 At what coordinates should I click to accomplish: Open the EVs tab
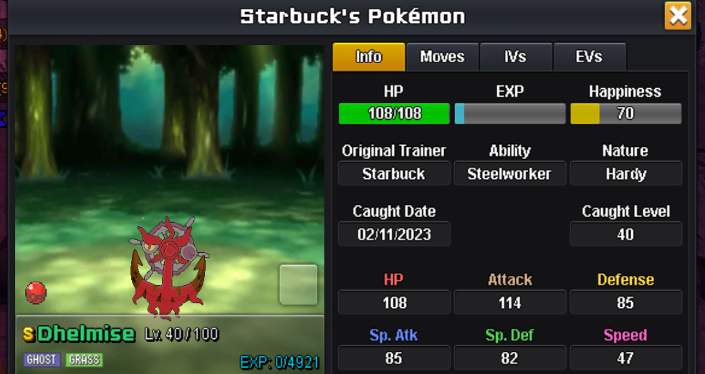click(590, 57)
